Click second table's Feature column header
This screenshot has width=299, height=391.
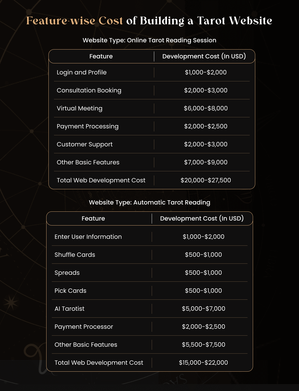(93, 219)
